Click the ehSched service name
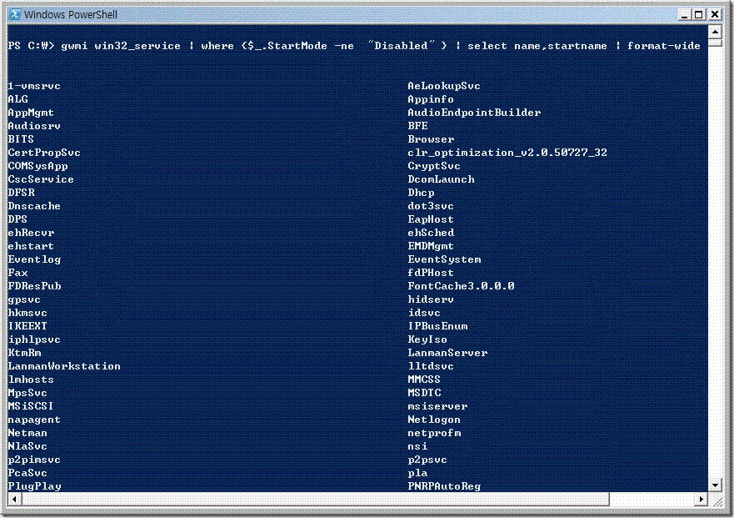734x518 pixels. click(431, 233)
